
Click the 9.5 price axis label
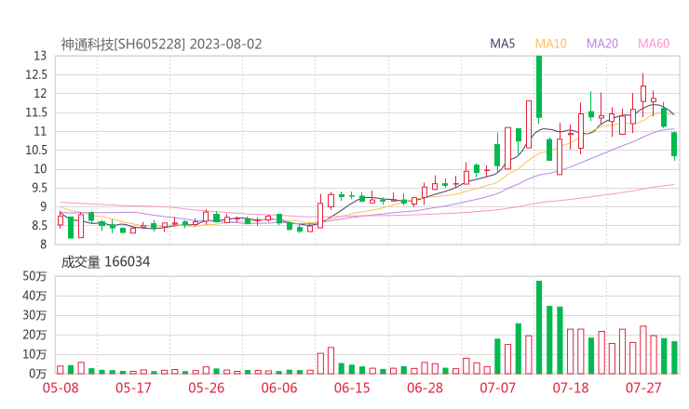pos(38,189)
